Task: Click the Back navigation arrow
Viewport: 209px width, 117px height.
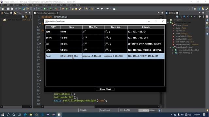Action: 102,9
